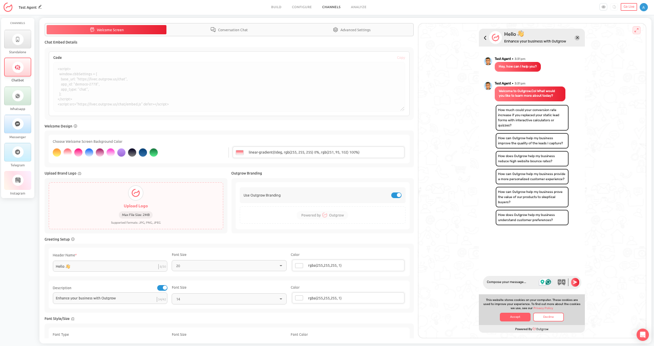Choose the yellow-orange background gradient swatch
The height and width of the screenshot is (346, 654).
[x=57, y=153]
